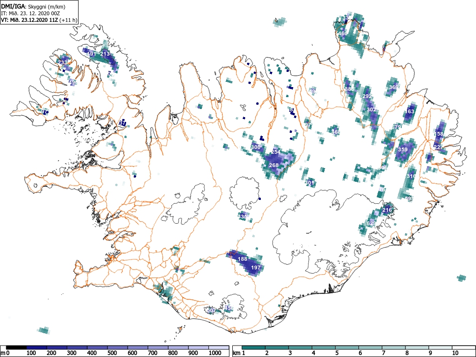Screen dimensions: 476x357
Task: Click the '466' visibility value on the map
Action: coord(336,132)
